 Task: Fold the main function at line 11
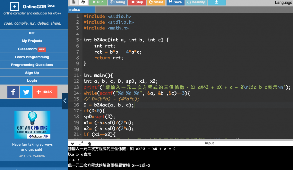(x=81, y=76)
